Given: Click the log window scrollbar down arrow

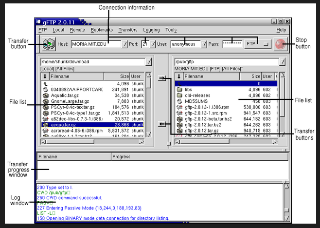Looking at the screenshot, I should (287, 218).
